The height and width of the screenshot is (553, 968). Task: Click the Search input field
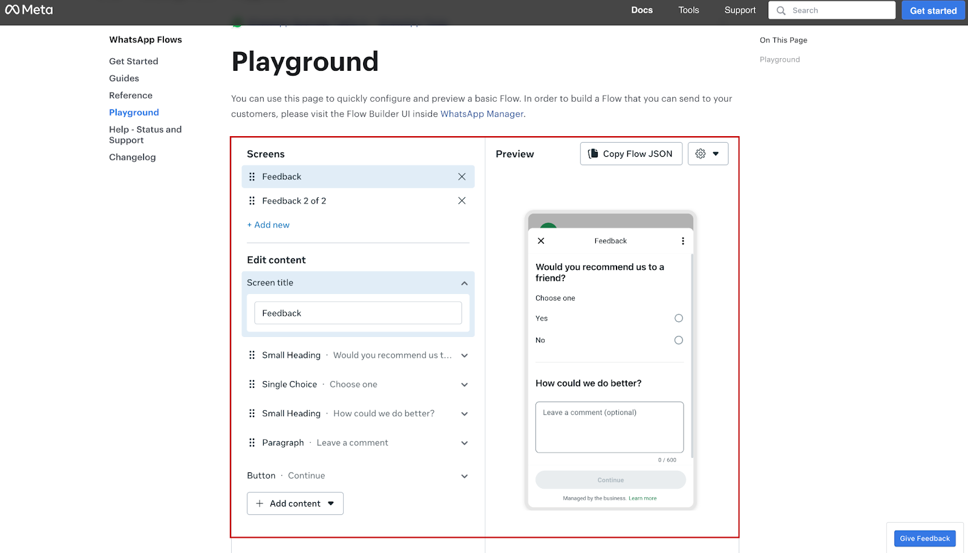[x=832, y=10]
